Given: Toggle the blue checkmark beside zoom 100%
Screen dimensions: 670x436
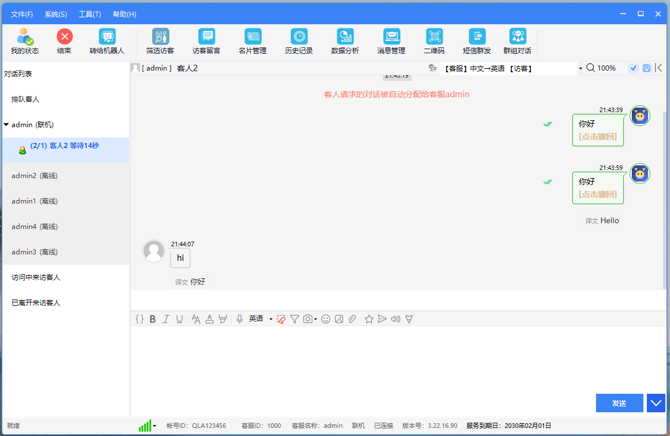Looking at the screenshot, I should tap(633, 68).
